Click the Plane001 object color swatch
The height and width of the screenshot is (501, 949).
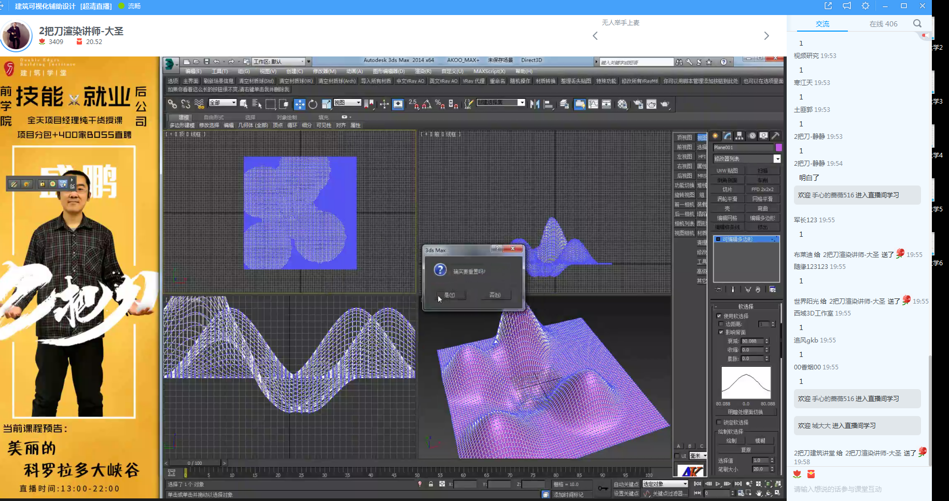pos(778,148)
